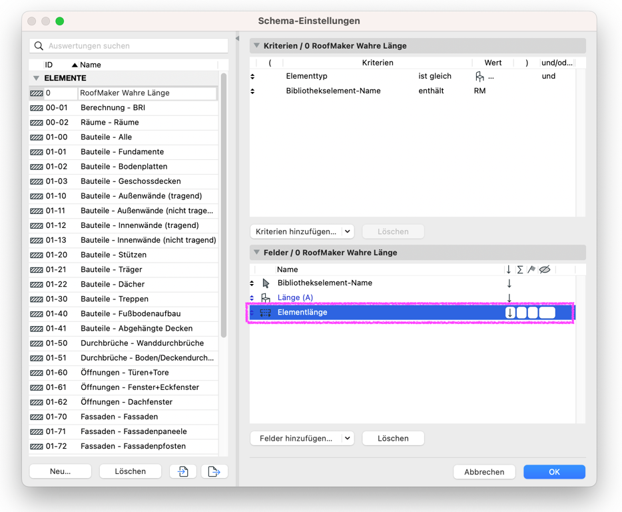Click the hidden-eye column header in Felder

(x=545, y=270)
